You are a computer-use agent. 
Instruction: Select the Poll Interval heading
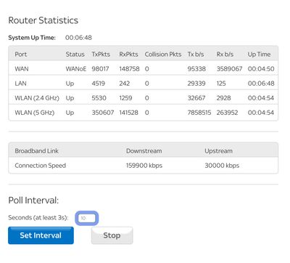(33, 201)
